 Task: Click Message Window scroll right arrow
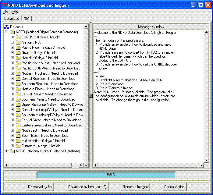(x=201, y=165)
